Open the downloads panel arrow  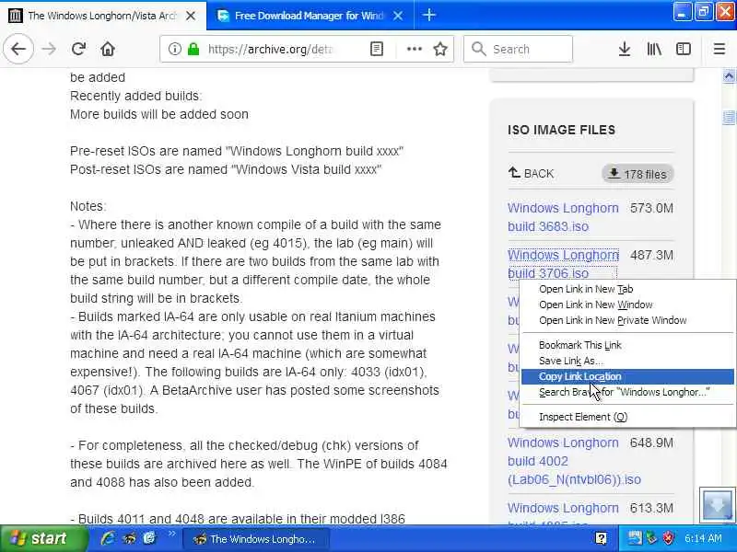[x=625, y=49]
